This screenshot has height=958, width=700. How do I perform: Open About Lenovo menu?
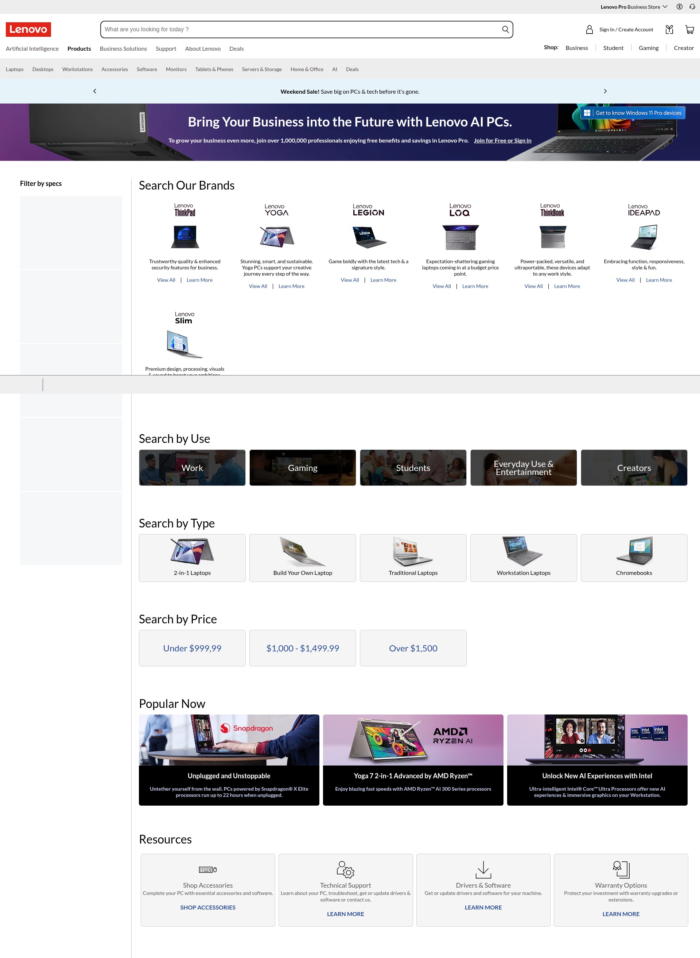pos(203,49)
